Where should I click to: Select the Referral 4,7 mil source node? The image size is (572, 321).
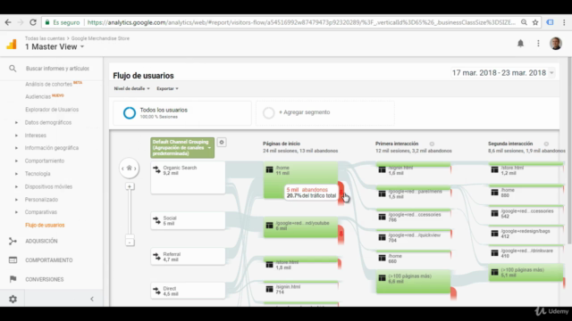click(x=188, y=257)
